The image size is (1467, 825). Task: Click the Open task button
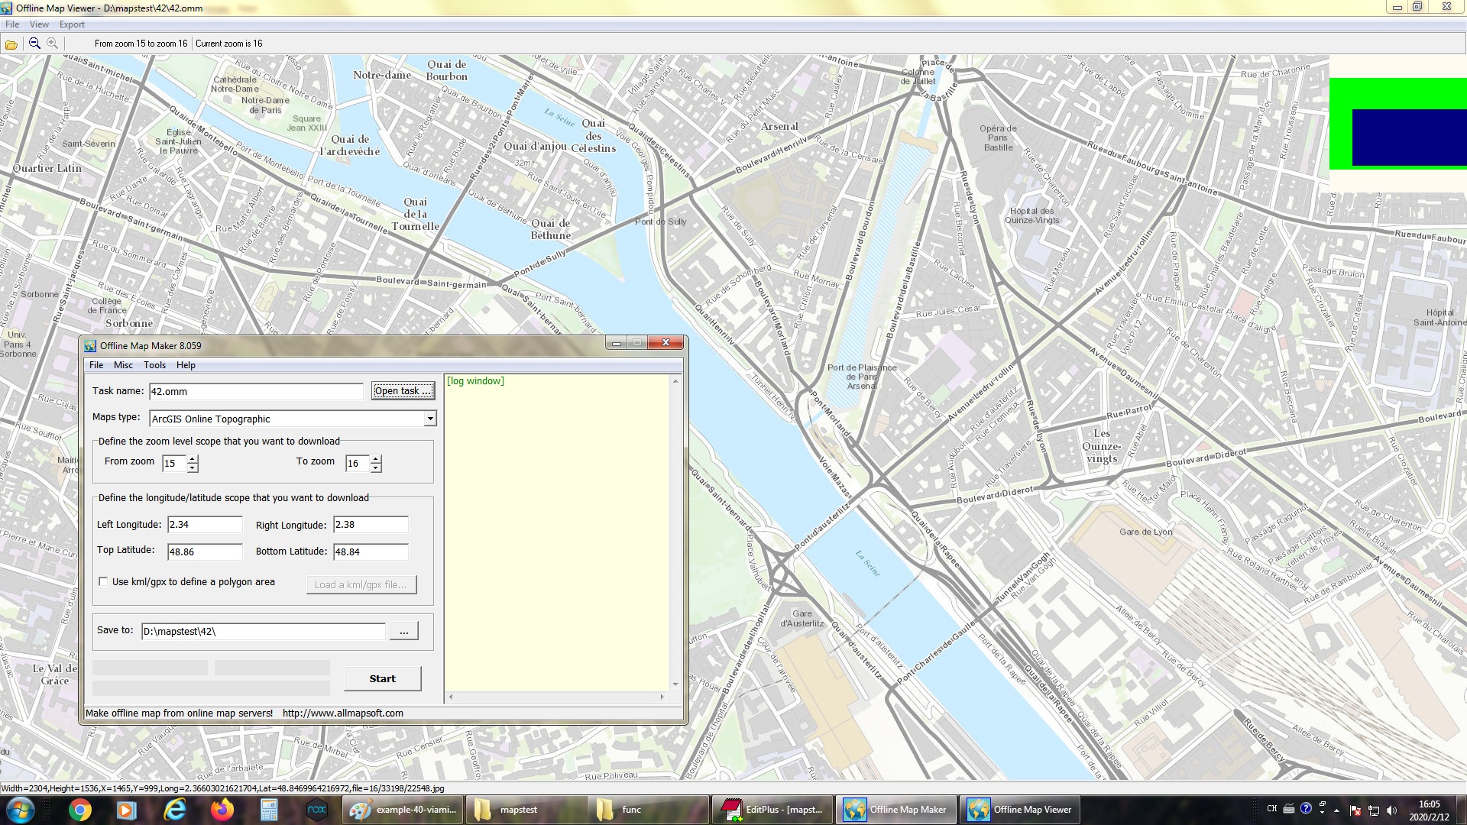pos(403,391)
